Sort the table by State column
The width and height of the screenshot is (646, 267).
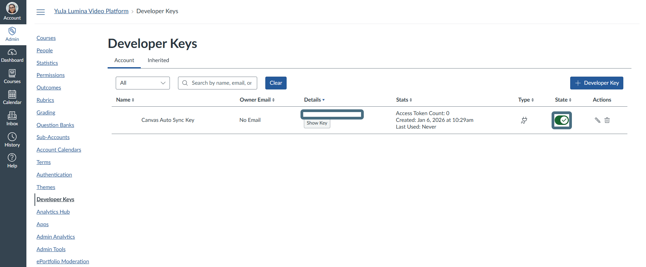pyautogui.click(x=563, y=100)
